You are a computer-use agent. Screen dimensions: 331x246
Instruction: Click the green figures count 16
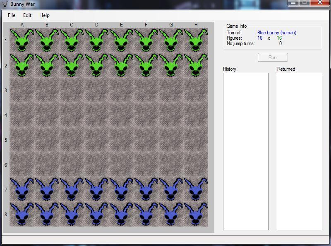tap(279, 38)
